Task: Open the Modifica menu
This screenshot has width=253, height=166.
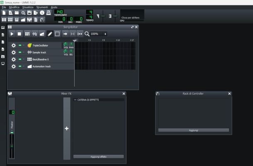Action: [x=14, y=7]
